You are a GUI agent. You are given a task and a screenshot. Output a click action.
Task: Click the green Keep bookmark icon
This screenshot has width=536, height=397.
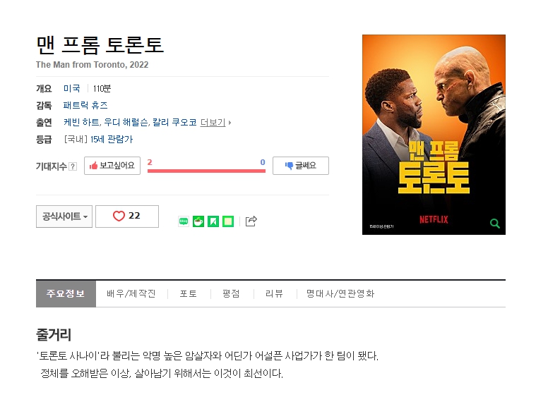click(x=213, y=221)
